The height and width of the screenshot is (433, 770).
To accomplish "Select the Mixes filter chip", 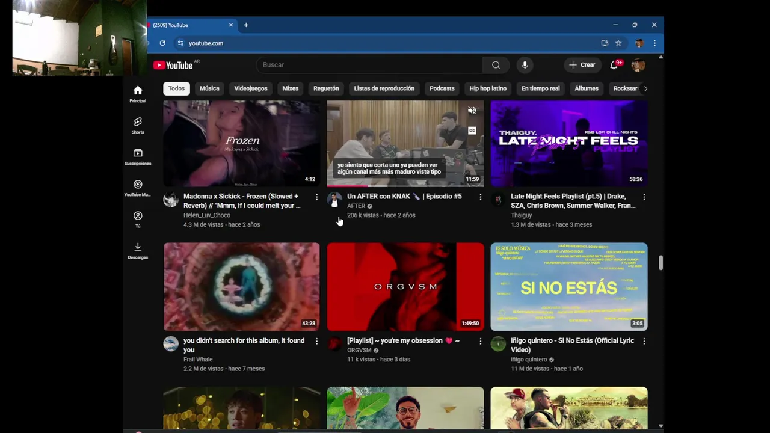I will coord(291,88).
